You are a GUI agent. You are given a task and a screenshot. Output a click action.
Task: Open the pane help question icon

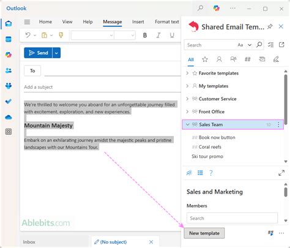tap(211, 173)
